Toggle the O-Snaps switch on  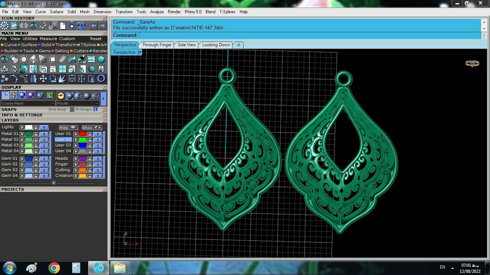click(96, 109)
